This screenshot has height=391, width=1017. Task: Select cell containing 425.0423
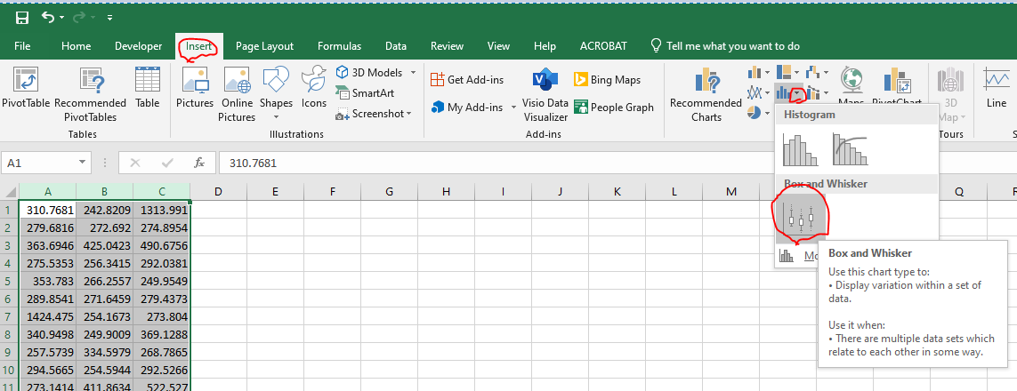[104, 246]
